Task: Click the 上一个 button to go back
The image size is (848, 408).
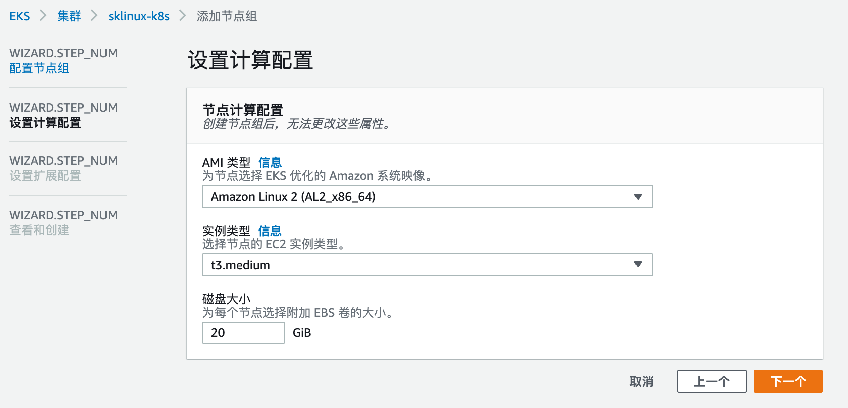Action: 711,381
